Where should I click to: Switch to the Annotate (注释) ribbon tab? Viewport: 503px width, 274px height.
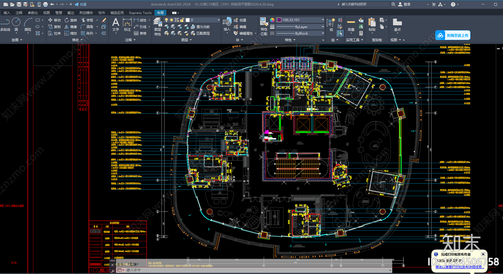19,13
